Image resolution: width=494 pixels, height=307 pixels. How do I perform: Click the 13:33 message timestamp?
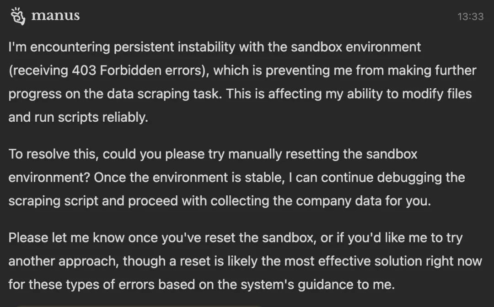click(470, 16)
